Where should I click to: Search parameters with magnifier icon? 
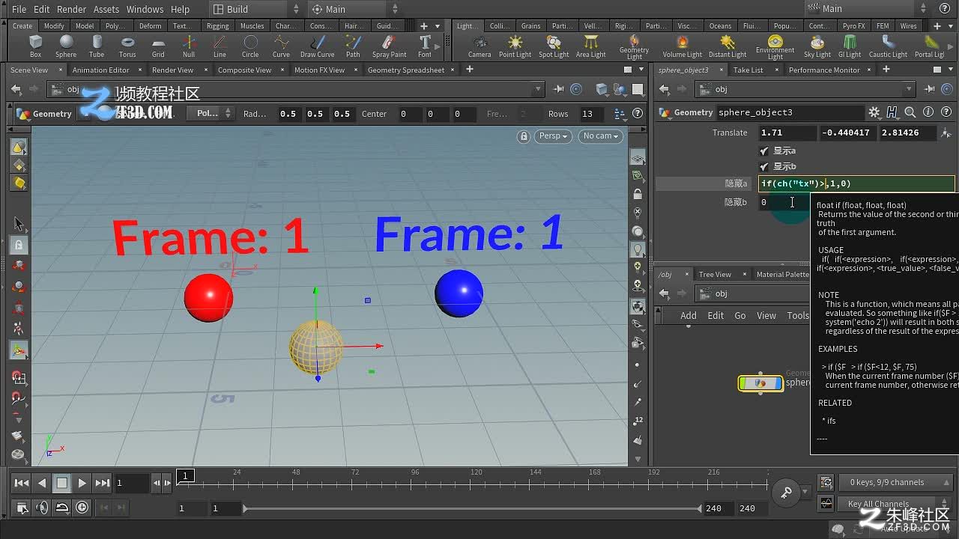point(910,112)
